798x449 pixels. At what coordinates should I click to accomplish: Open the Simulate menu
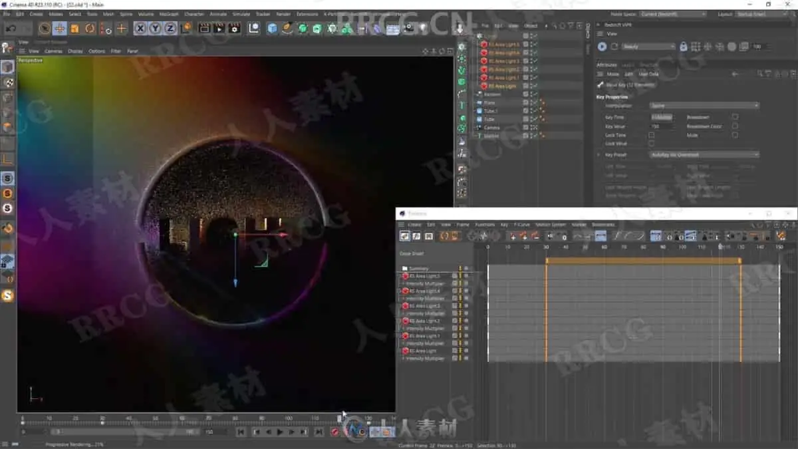pyautogui.click(x=241, y=14)
